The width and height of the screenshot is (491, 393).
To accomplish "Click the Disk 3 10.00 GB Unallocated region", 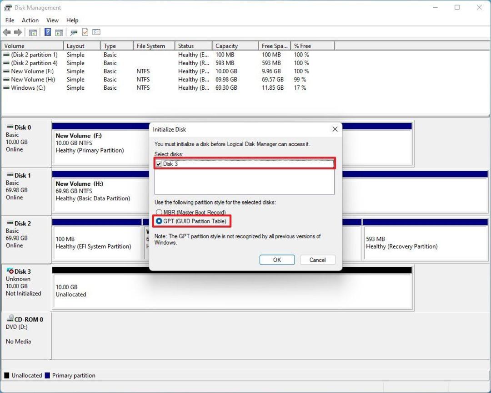I will point(232,291).
